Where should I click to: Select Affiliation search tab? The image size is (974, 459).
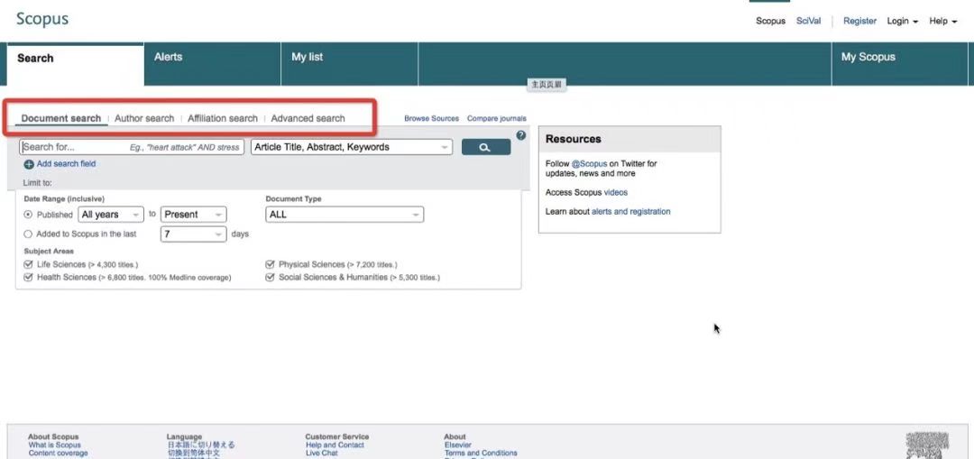[223, 118]
